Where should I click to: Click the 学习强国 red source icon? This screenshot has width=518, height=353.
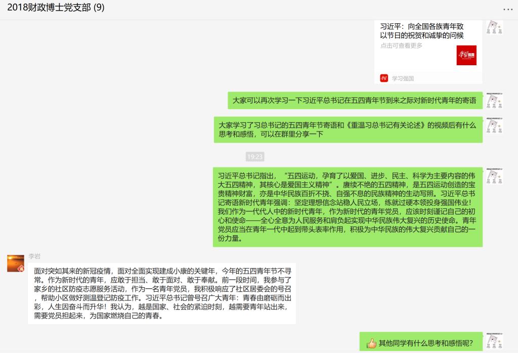[384, 78]
